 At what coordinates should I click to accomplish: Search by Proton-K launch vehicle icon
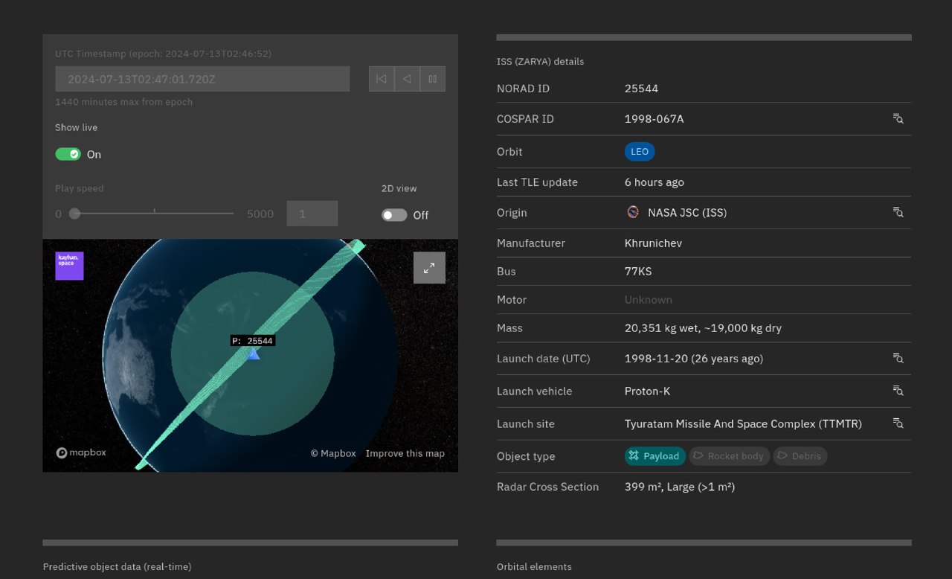[898, 391]
